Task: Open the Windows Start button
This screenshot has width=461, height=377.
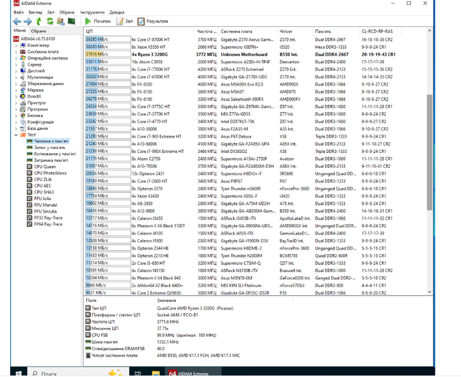Action: point(19,373)
